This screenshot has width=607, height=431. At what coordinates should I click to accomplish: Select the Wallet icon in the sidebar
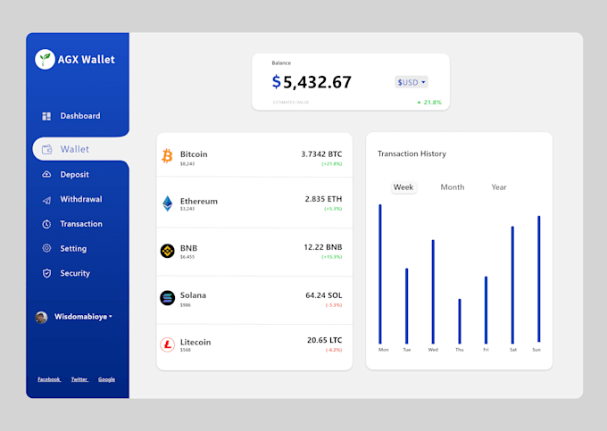pos(46,149)
